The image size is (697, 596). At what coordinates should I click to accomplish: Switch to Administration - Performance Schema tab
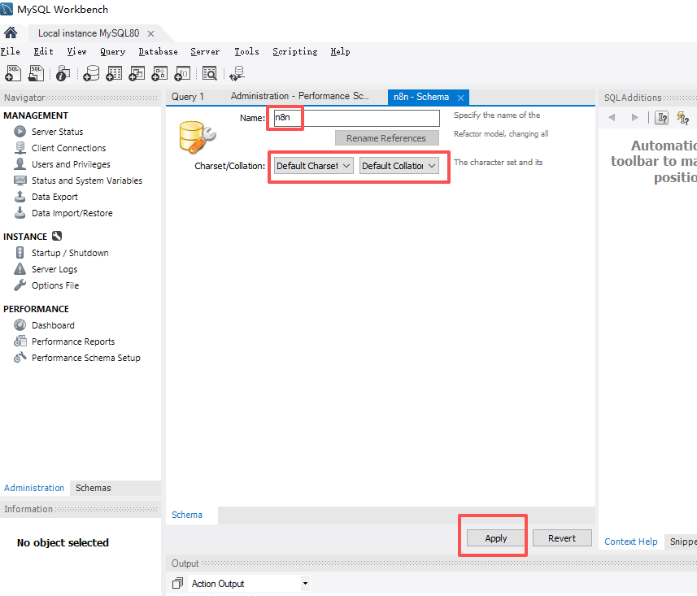tap(299, 97)
